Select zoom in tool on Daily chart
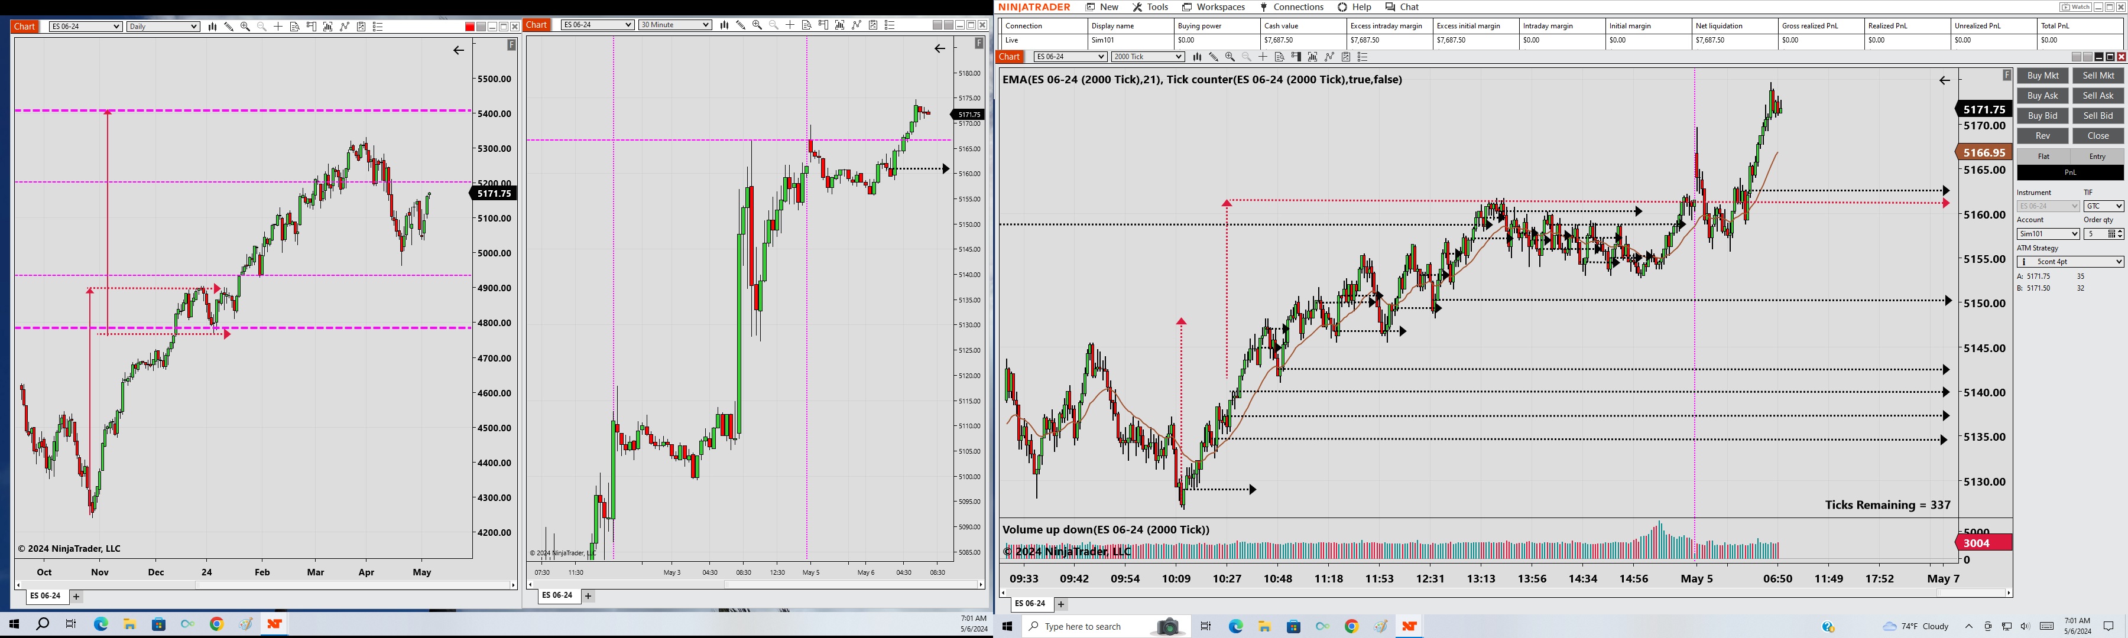 245,27
